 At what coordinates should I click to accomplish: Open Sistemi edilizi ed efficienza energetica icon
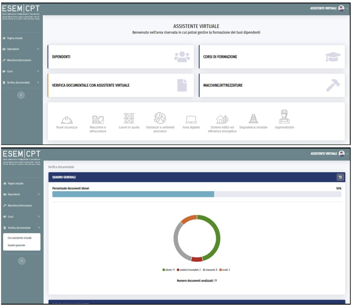pyautogui.click(x=222, y=119)
